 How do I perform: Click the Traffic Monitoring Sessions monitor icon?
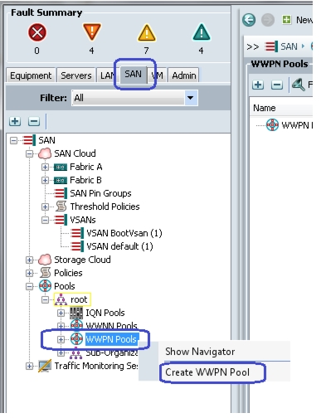pos(45,366)
